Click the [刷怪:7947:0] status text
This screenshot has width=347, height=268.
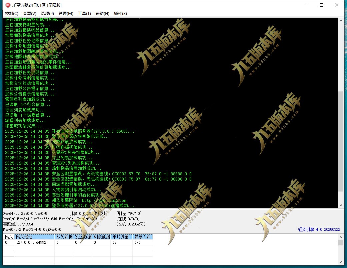tap(129, 213)
